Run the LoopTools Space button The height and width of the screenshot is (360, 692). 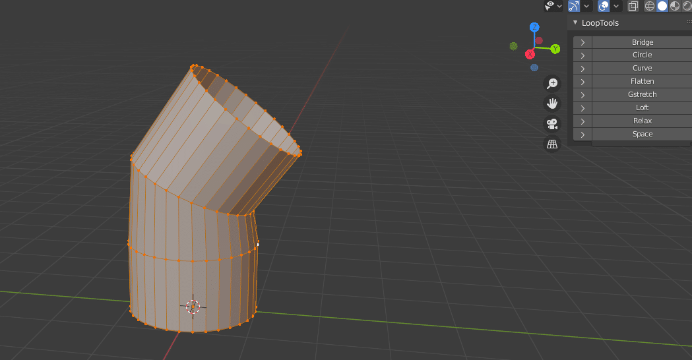[642, 135]
